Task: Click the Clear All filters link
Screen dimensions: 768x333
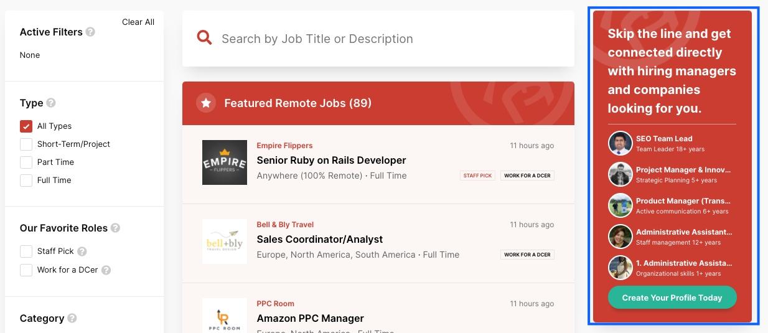Action: tap(138, 22)
